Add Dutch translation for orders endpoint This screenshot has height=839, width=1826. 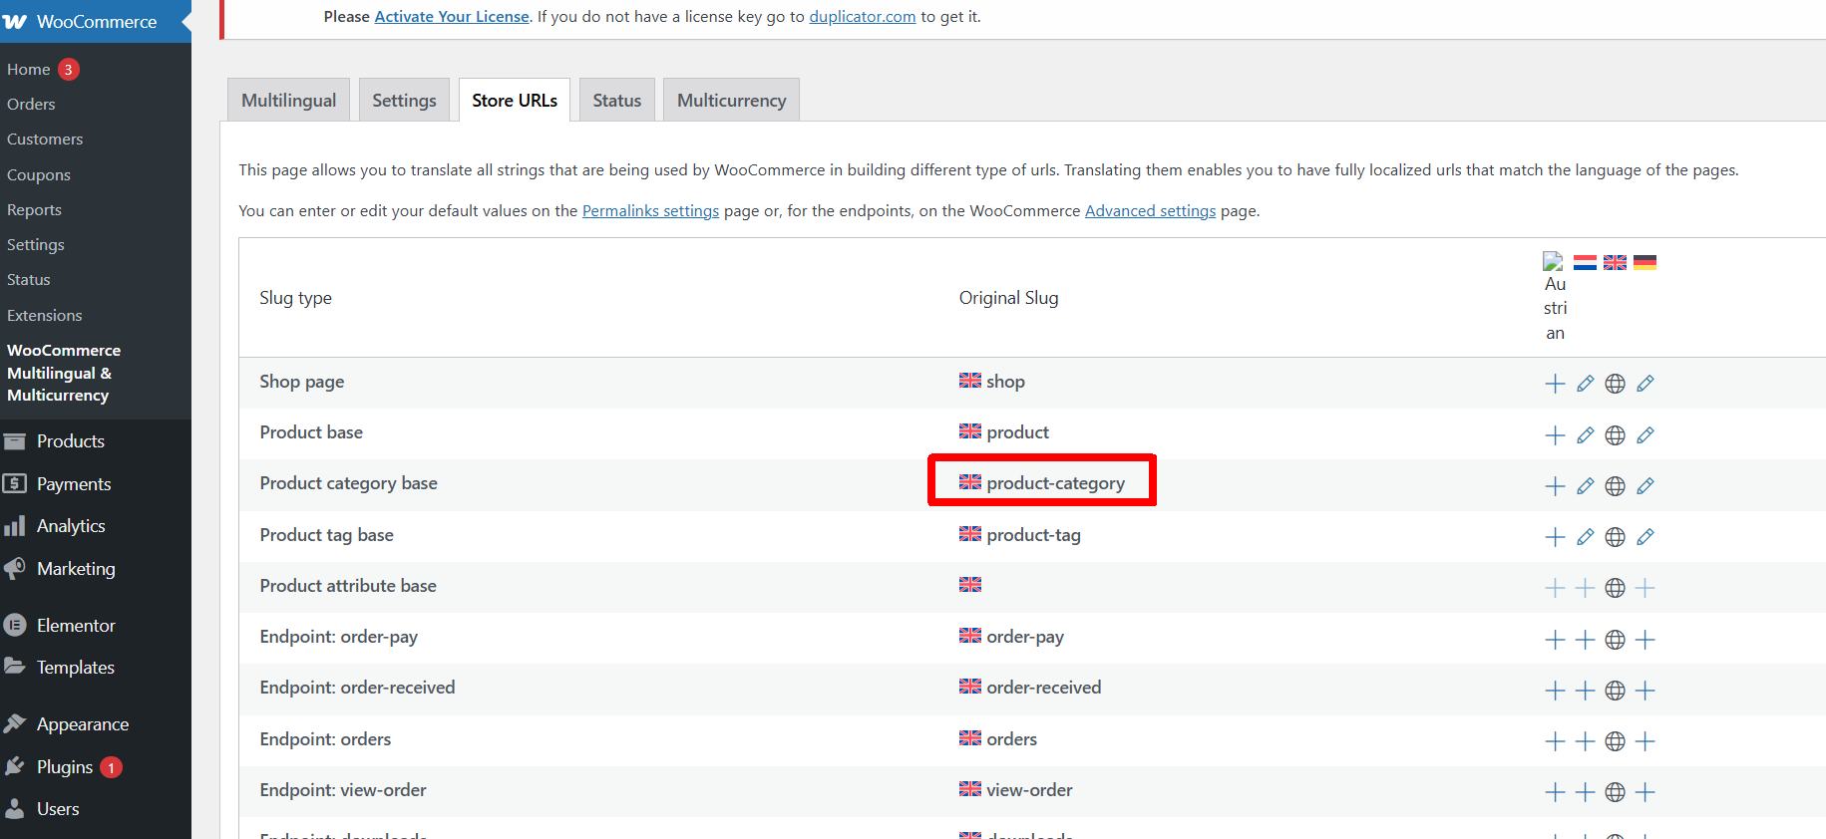(x=1585, y=741)
